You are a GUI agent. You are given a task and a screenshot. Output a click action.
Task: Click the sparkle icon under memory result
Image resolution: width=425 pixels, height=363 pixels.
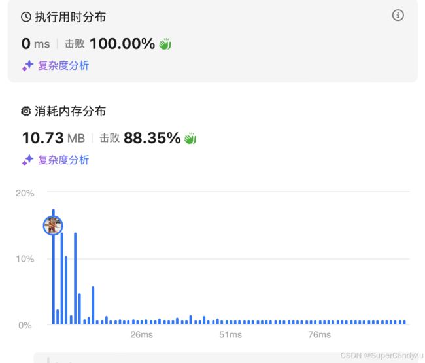tap(27, 160)
